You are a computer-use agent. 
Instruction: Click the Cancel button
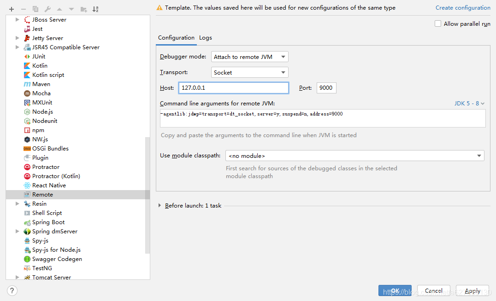(x=434, y=290)
